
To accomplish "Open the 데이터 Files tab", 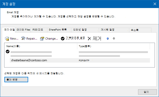I will [23, 30].
